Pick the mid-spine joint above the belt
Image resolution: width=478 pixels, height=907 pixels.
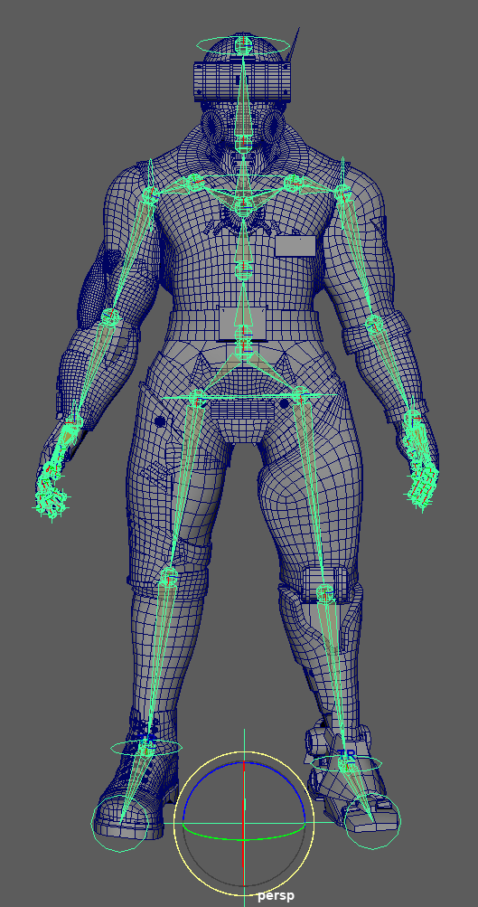click(x=244, y=269)
